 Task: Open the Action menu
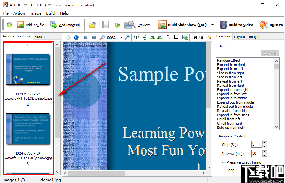[x=19, y=13]
